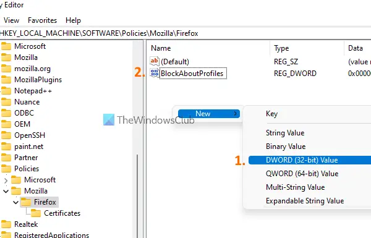Choose Binary Value from the submenu
The height and width of the screenshot is (238, 371).
click(286, 147)
